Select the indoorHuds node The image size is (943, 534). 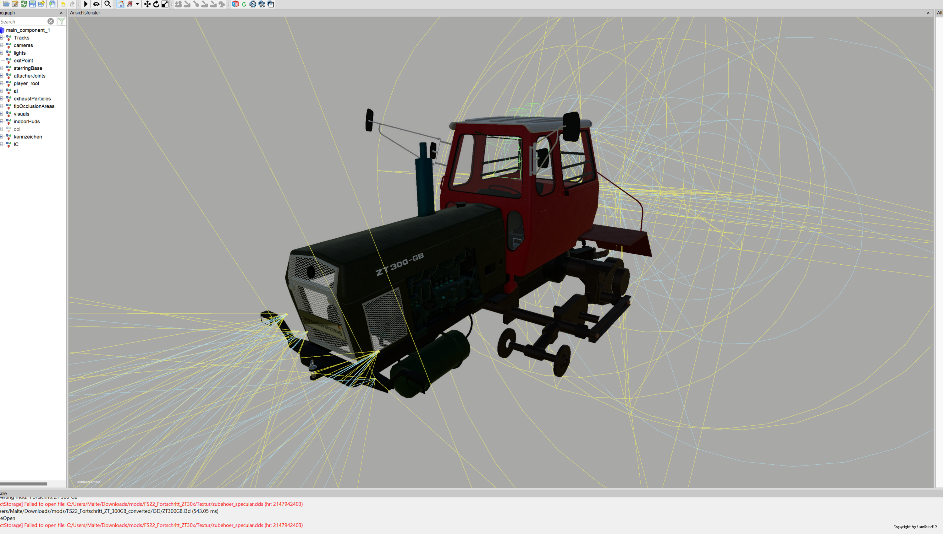click(x=26, y=121)
